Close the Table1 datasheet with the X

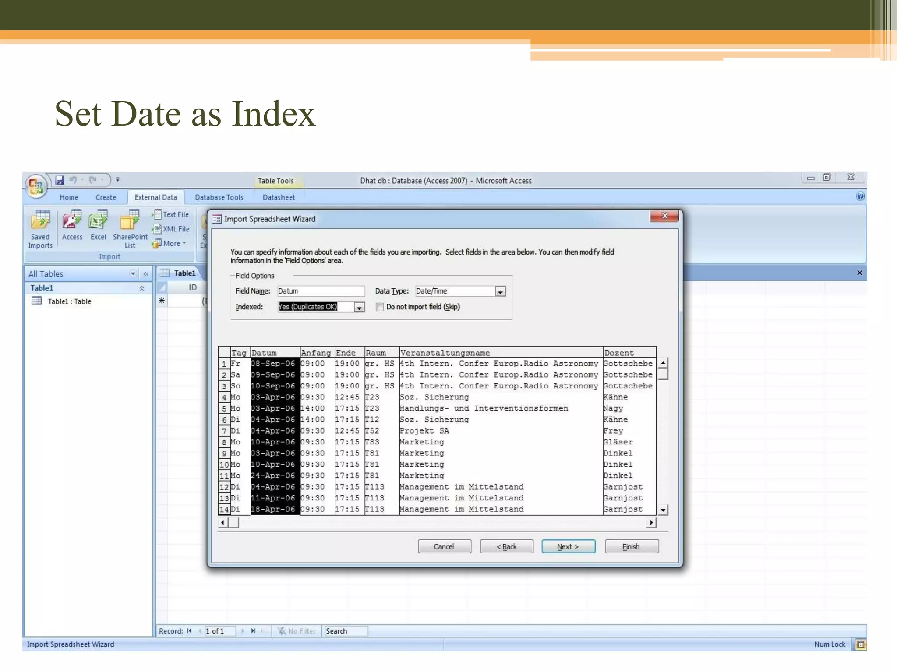tap(860, 273)
